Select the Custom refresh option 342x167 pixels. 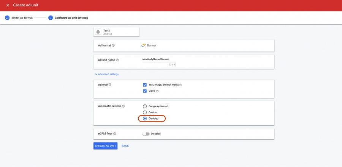click(145, 112)
